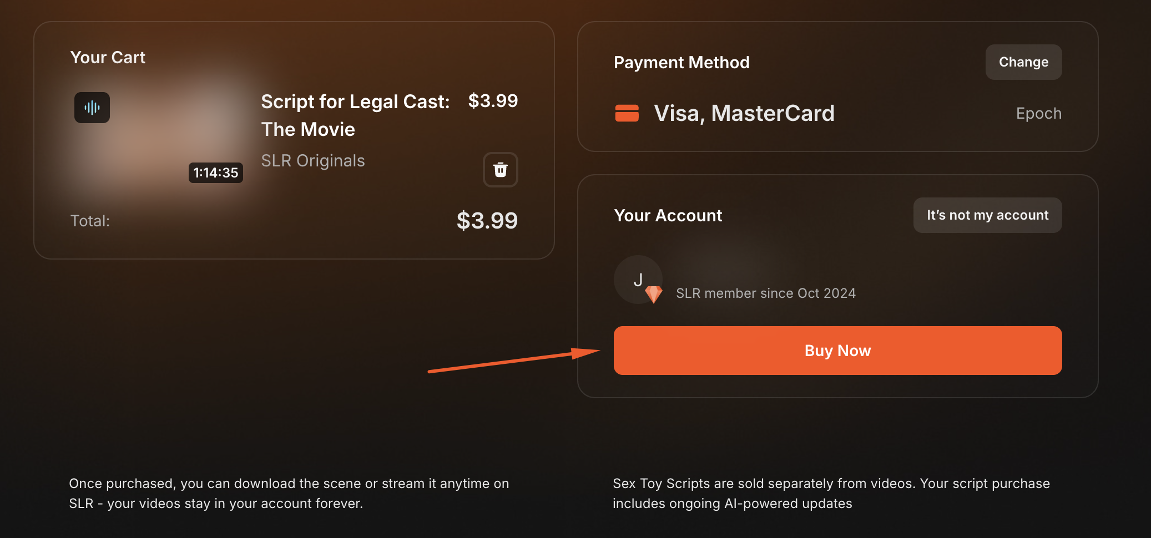Screen dimensions: 1151x538
Task: Click the 1:14:35 duration badge
Action: click(215, 172)
